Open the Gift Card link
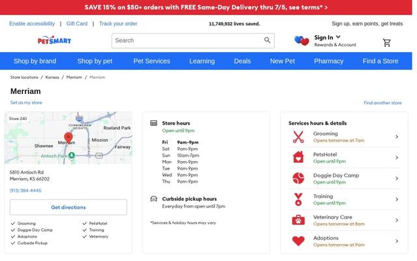Image resolution: width=417 pixels, height=261 pixels. 77,23
